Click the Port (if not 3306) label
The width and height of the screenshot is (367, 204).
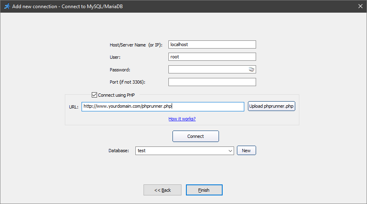click(128, 82)
